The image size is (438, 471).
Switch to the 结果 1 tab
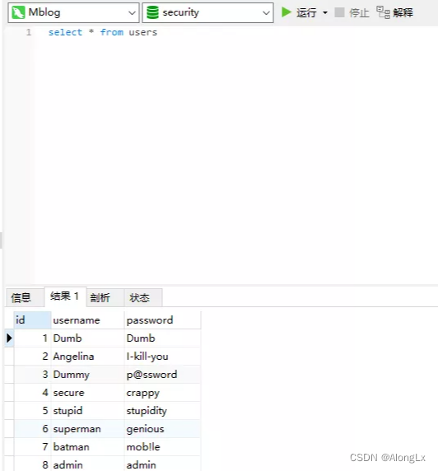[65, 296]
